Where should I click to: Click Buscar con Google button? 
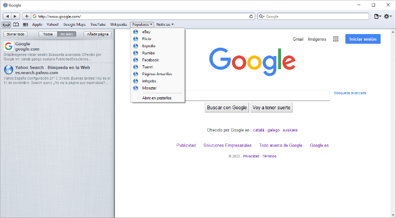pos(227,108)
